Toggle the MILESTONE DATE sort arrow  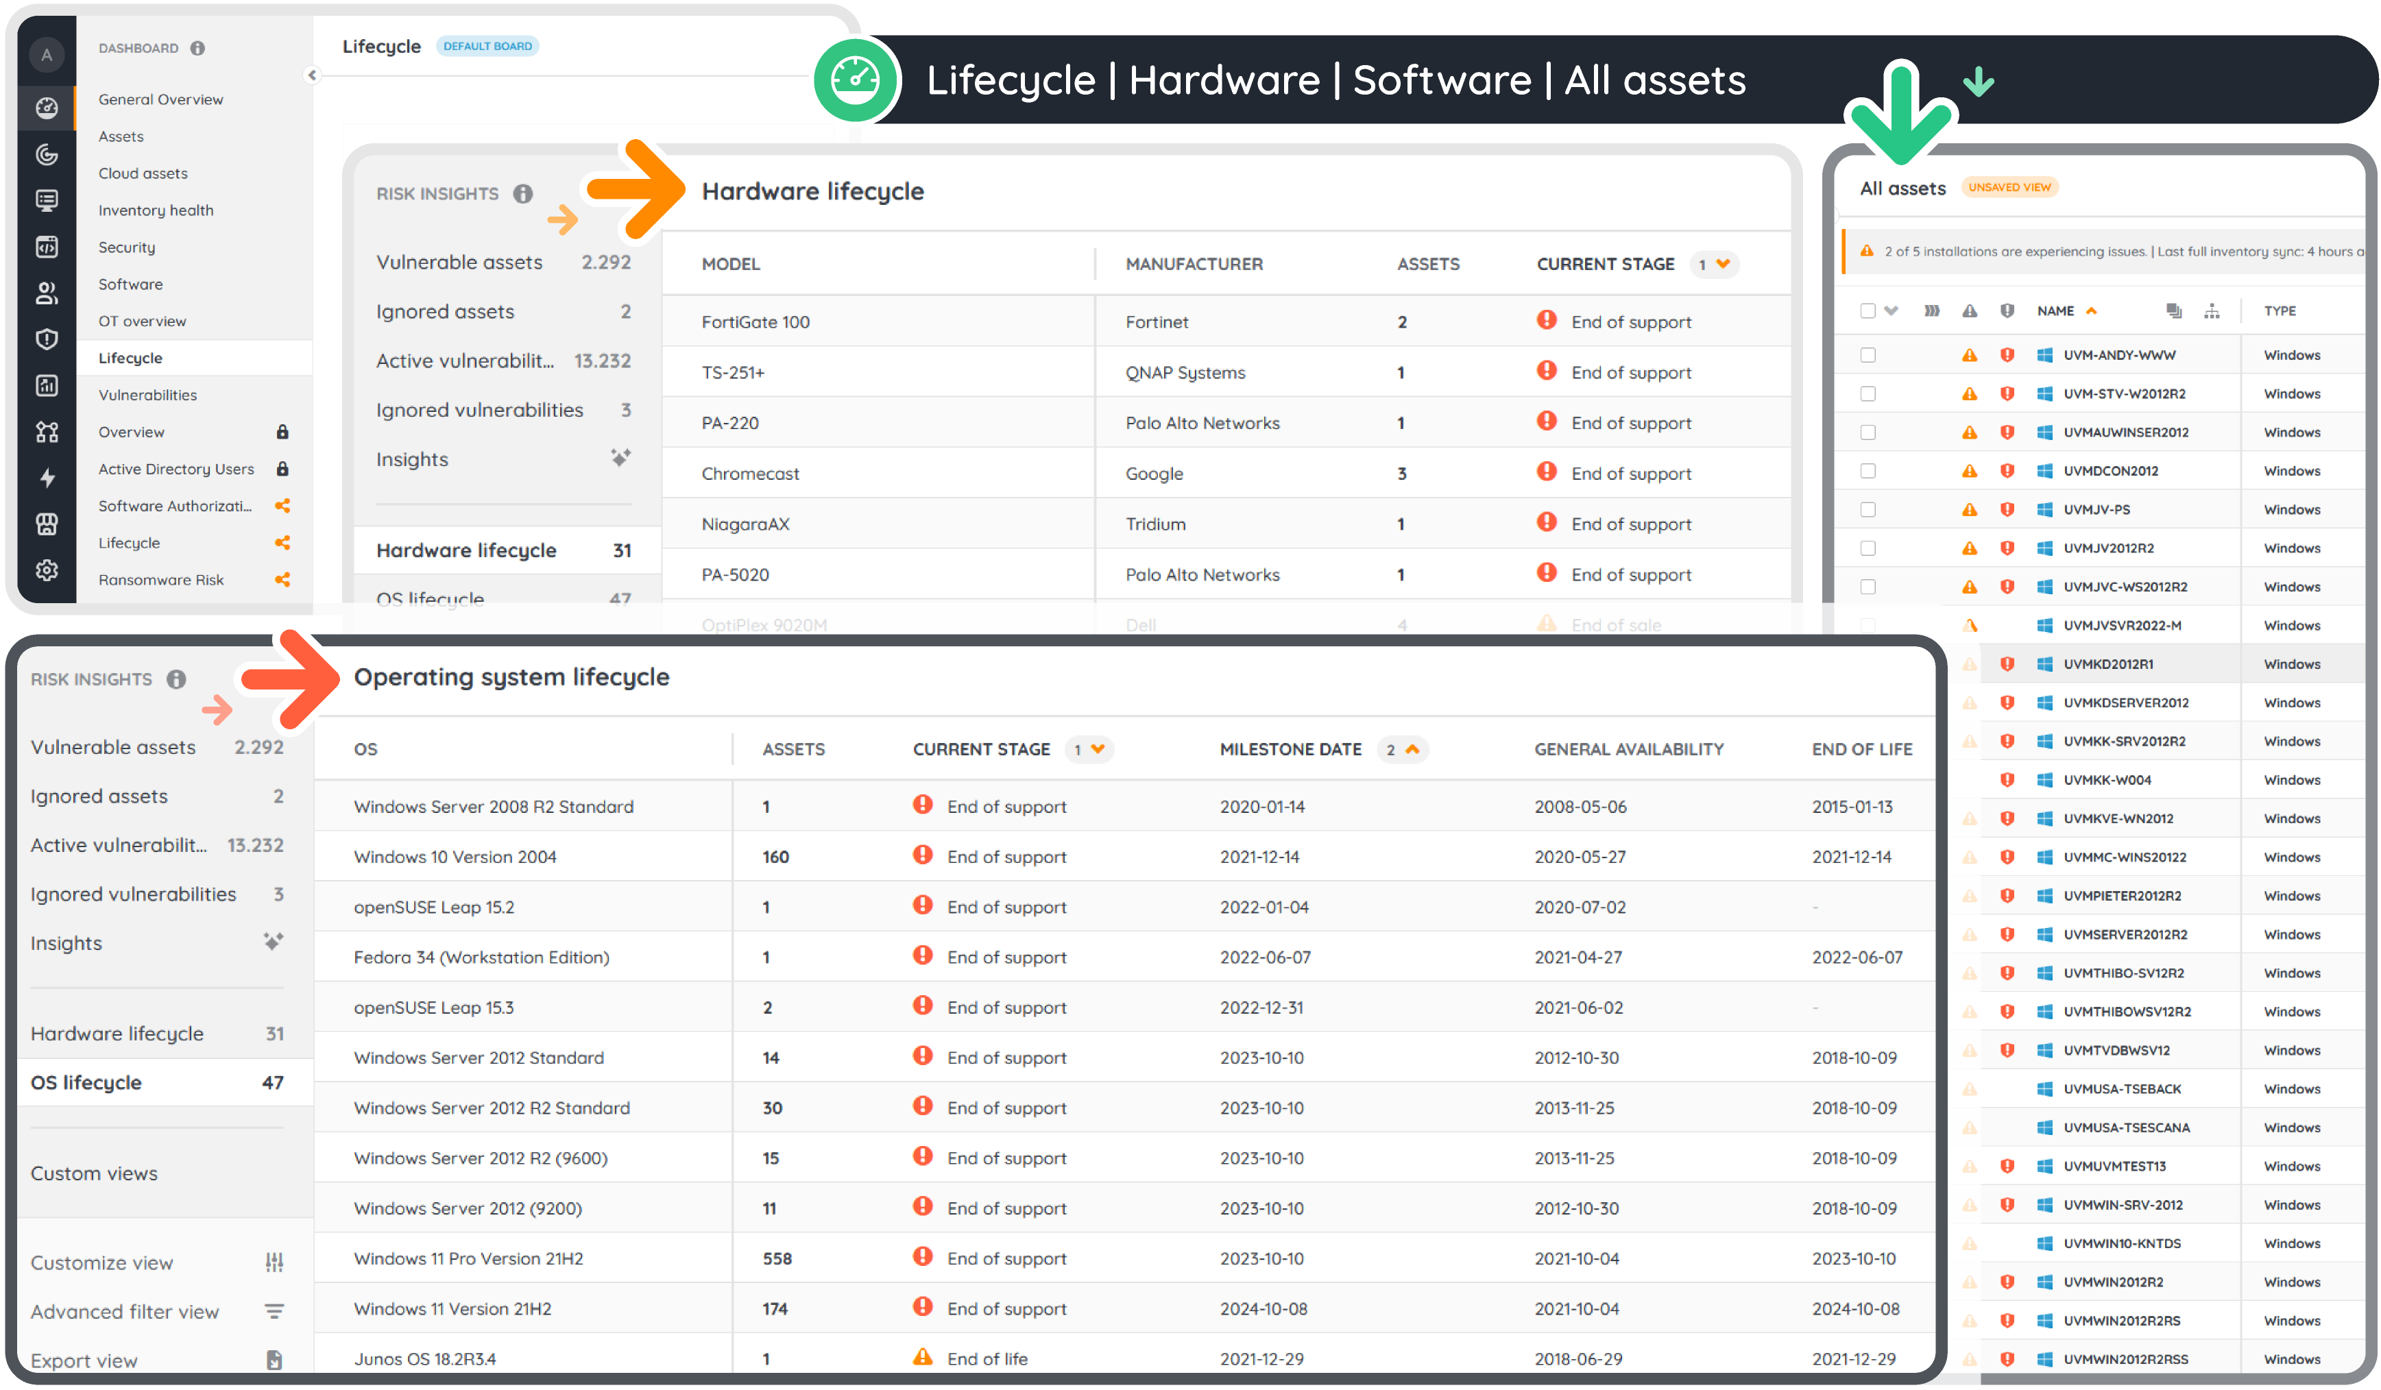[1412, 750]
